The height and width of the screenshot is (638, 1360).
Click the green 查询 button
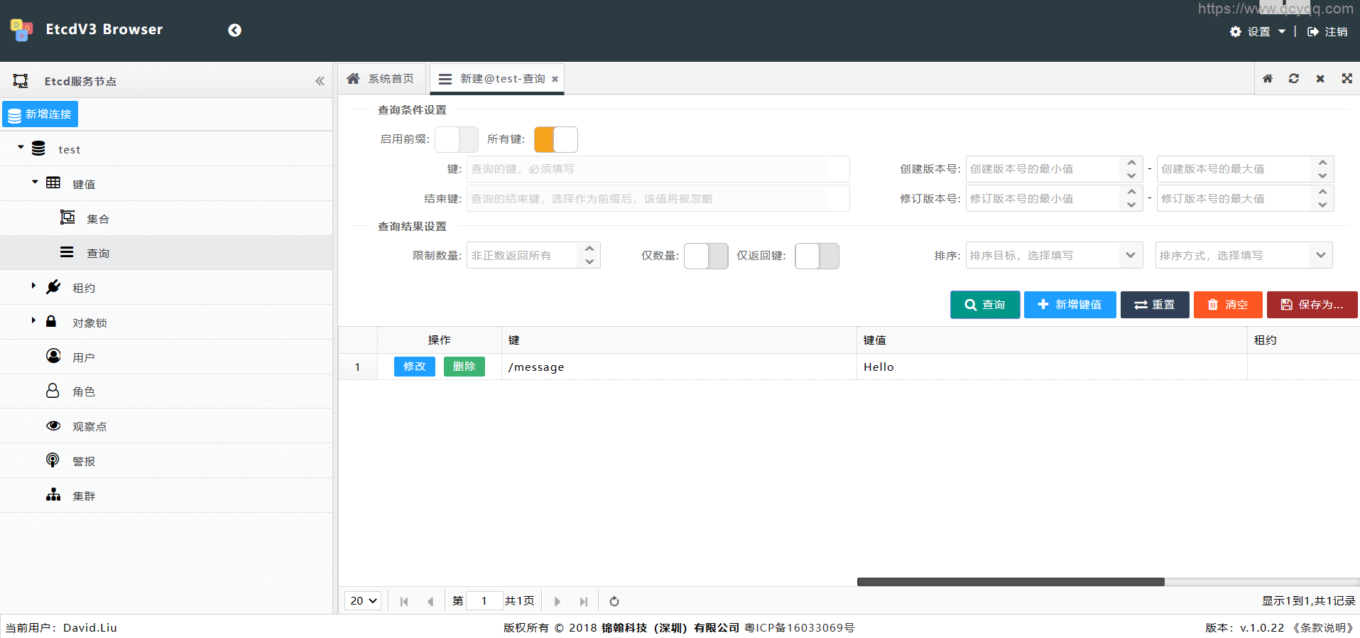(984, 305)
